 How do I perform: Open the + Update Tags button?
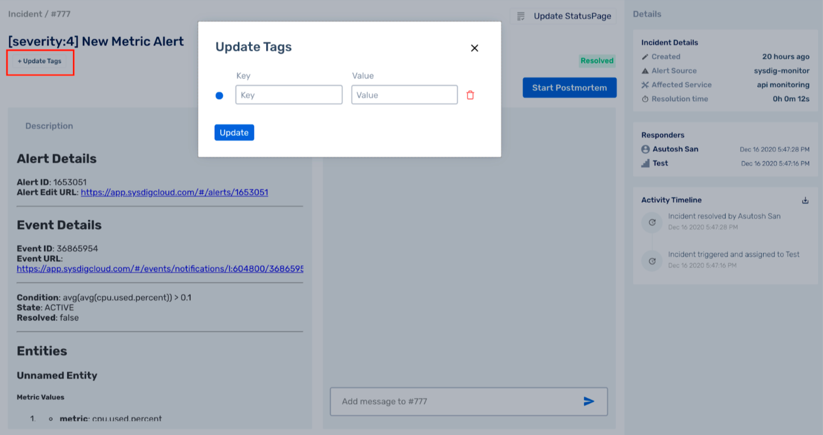tap(40, 61)
